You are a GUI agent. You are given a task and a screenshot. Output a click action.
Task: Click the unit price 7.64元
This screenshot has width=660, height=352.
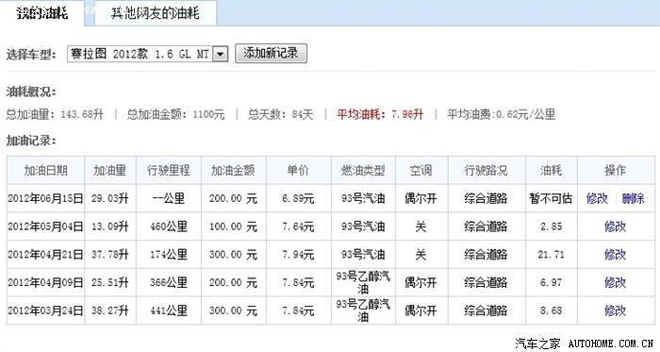pos(298,226)
